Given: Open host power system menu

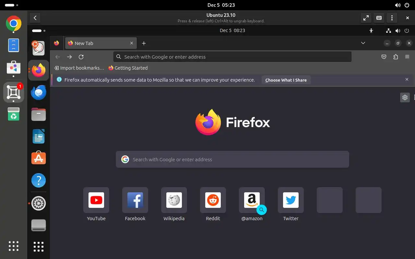Looking at the screenshot, I should (407, 5).
